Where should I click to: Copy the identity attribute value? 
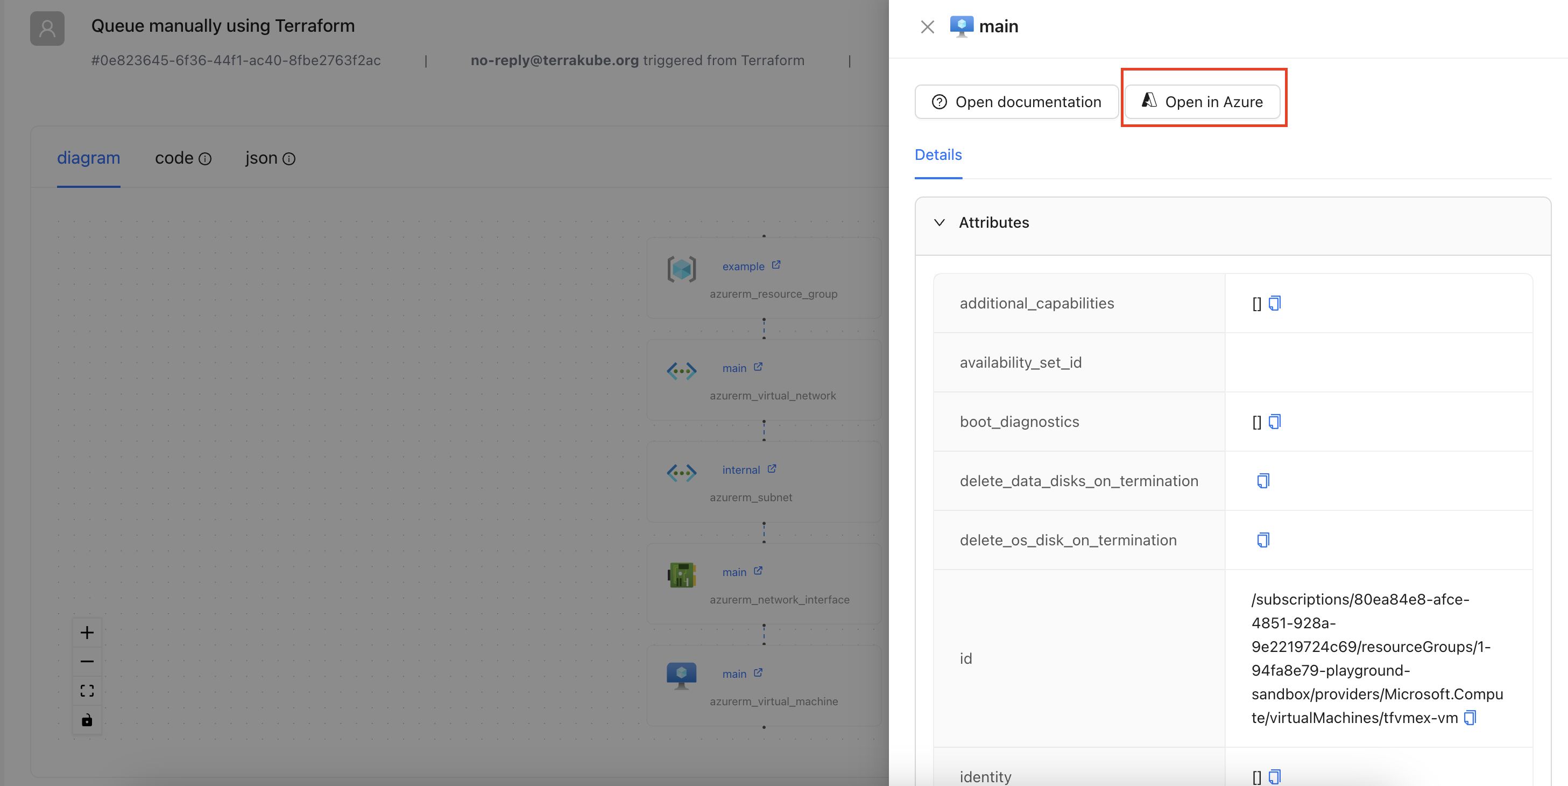click(1275, 777)
